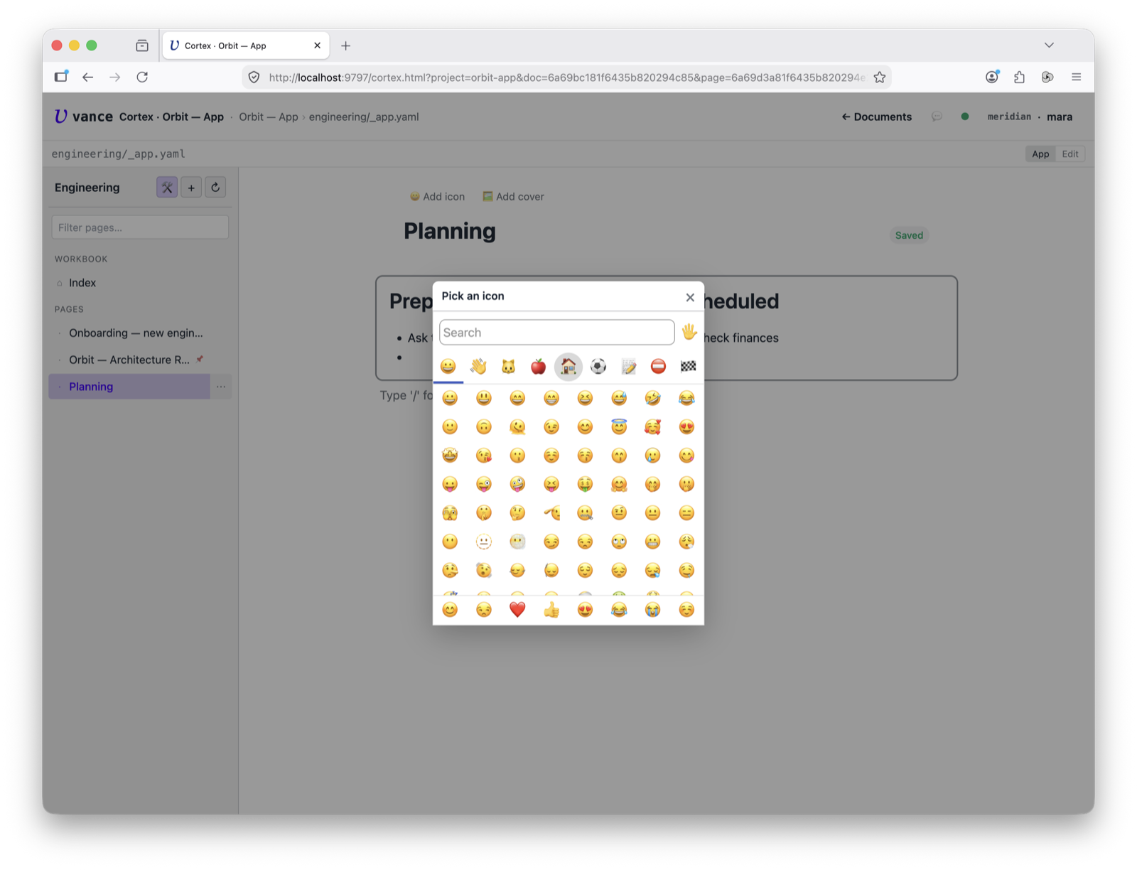
Task: Click the Orbit — App breadcrumb
Action: (x=269, y=117)
